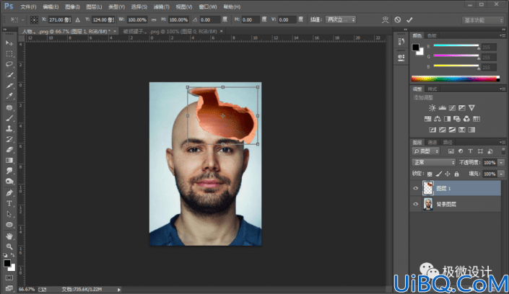Click the rotation angle input field
The width and height of the screenshot is (509, 294).
click(x=209, y=19)
